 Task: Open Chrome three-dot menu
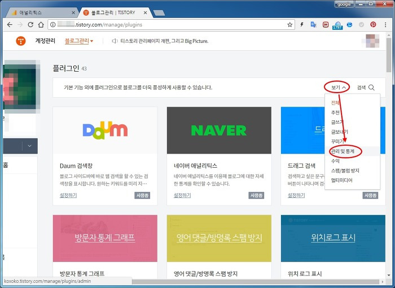point(385,24)
